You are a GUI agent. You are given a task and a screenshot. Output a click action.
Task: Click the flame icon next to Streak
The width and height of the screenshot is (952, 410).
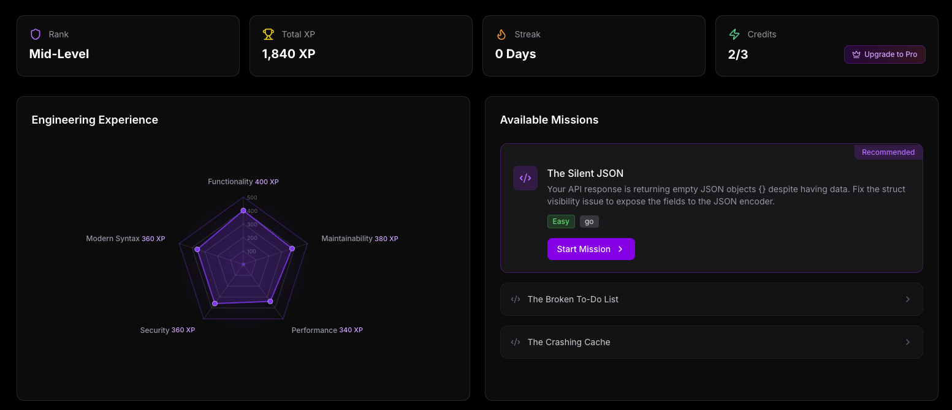coord(501,34)
